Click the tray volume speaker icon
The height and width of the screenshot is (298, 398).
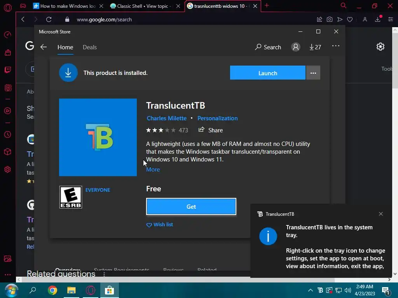click(x=348, y=290)
